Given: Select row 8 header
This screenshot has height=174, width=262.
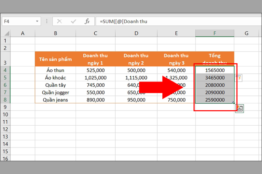Looking at the screenshot, I should click(x=5, y=100).
